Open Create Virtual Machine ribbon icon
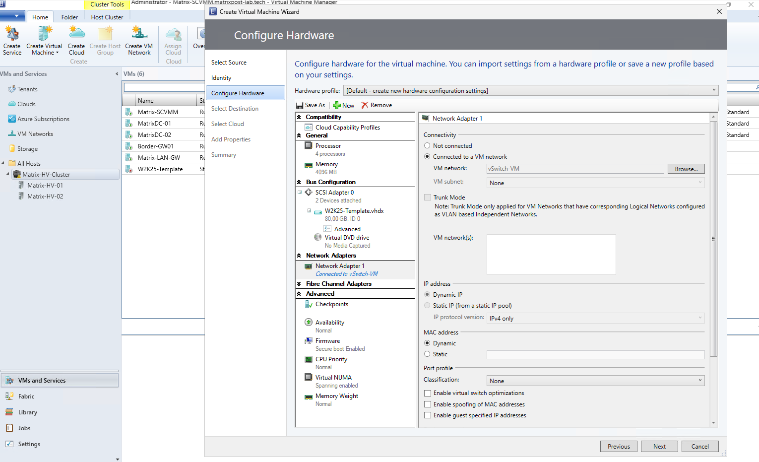The image size is (759, 462). (x=45, y=33)
